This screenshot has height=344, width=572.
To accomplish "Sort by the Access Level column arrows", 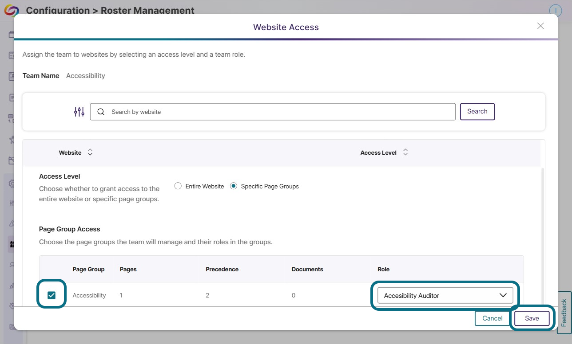I will (405, 152).
